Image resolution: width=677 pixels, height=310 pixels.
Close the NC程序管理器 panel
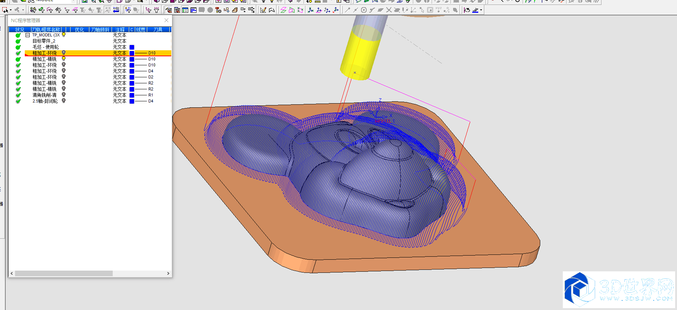166,20
